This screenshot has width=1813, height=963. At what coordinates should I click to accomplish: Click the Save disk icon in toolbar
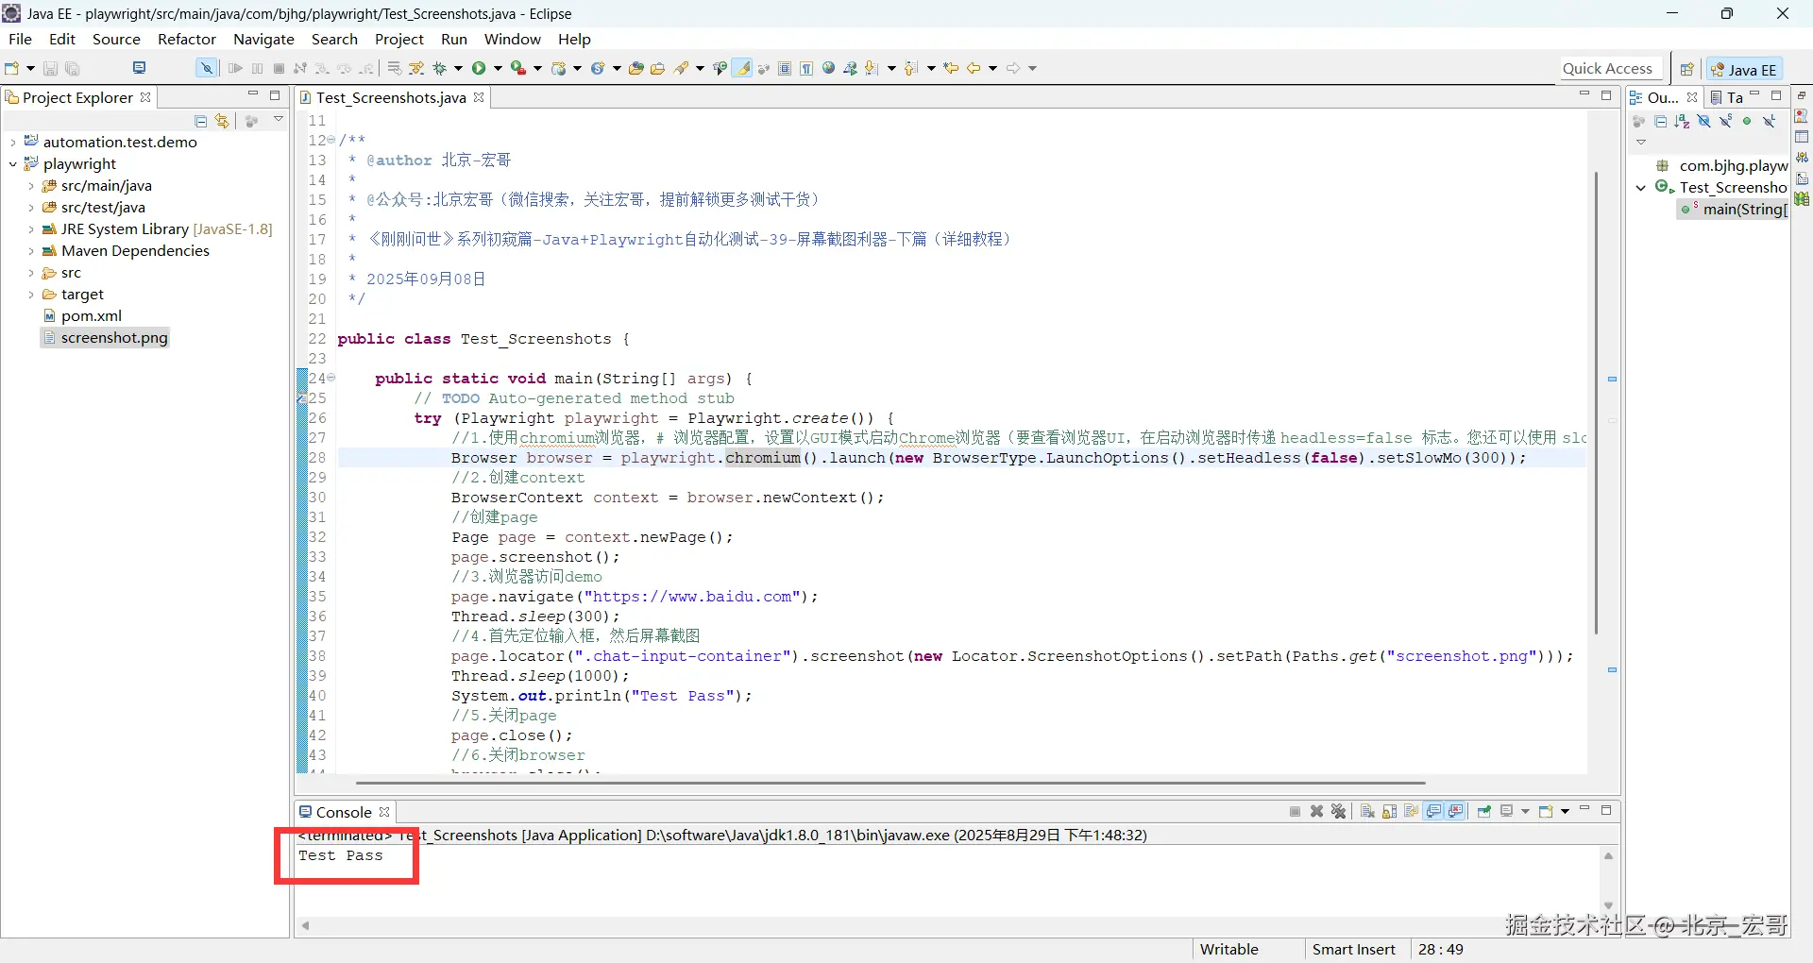pyautogui.click(x=51, y=68)
